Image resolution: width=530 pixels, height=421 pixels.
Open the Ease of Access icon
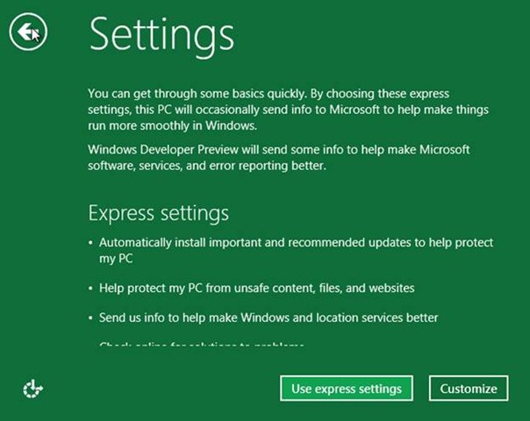(x=32, y=389)
